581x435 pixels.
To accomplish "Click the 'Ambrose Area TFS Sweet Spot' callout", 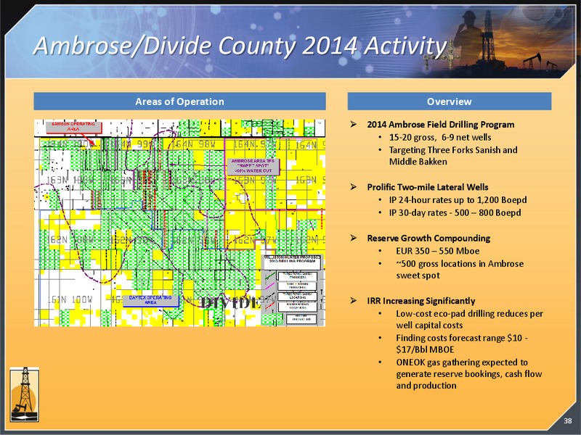I will [252, 166].
